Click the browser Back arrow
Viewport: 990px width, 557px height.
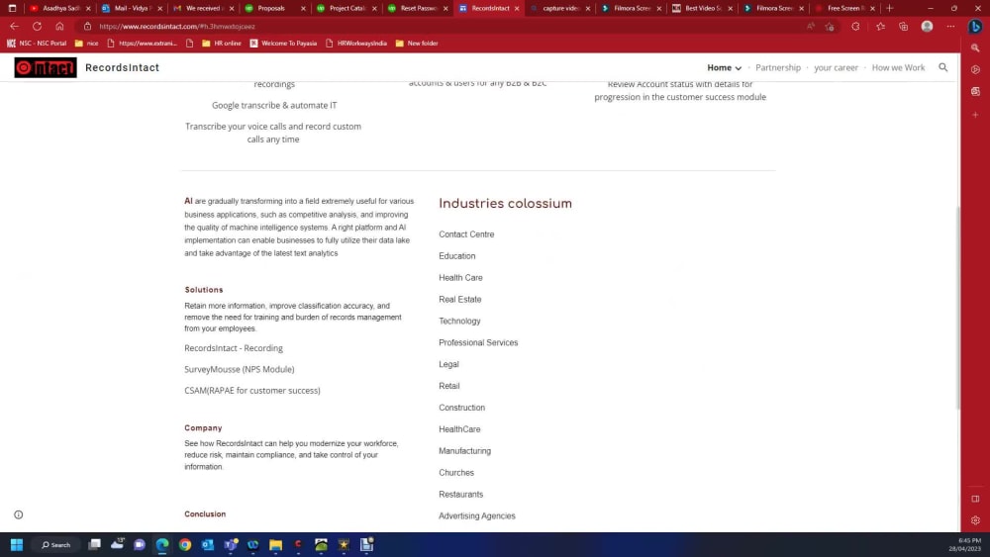tap(15, 27)
